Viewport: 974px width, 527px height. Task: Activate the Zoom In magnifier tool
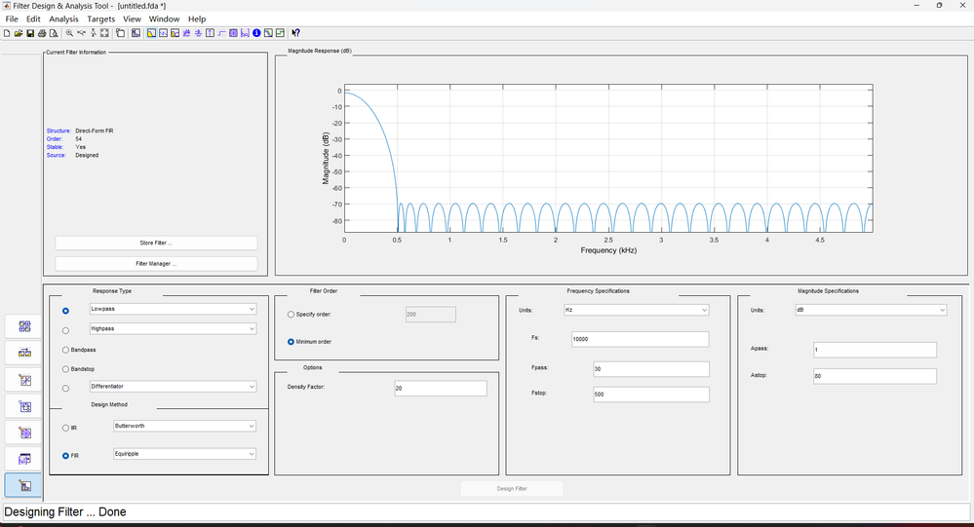69,33
